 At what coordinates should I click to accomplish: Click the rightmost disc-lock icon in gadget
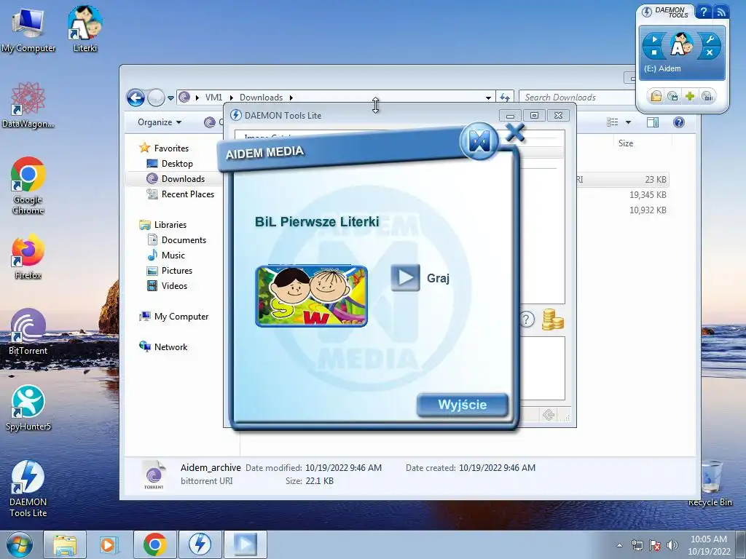click(707, 97)
